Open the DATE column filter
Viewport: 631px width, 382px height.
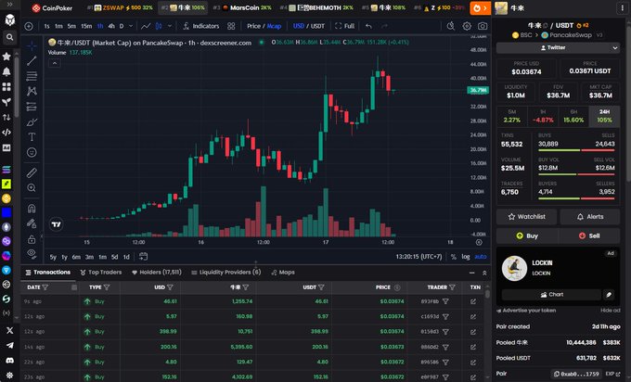(x=45, y=287)
